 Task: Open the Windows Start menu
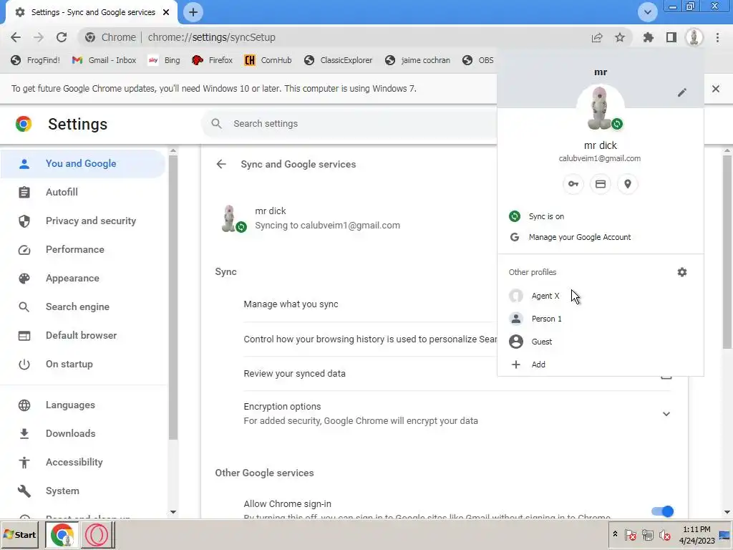[20, 534]
